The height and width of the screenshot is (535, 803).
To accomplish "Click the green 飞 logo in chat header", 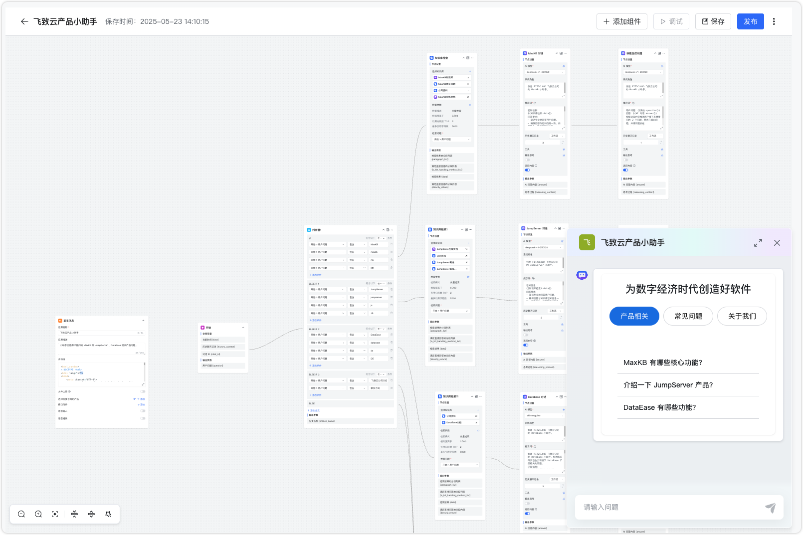I will pos(587,242).
